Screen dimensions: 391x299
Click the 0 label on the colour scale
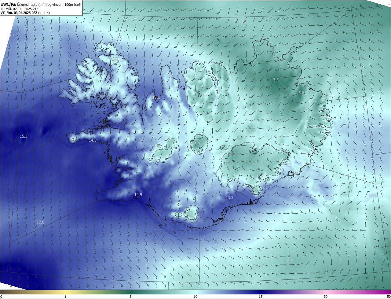1,297
